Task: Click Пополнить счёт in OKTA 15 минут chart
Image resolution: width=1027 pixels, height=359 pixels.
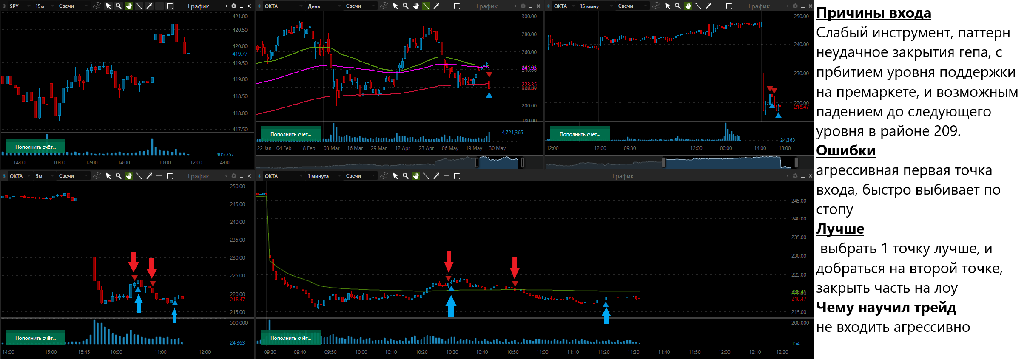Action: 580,134
